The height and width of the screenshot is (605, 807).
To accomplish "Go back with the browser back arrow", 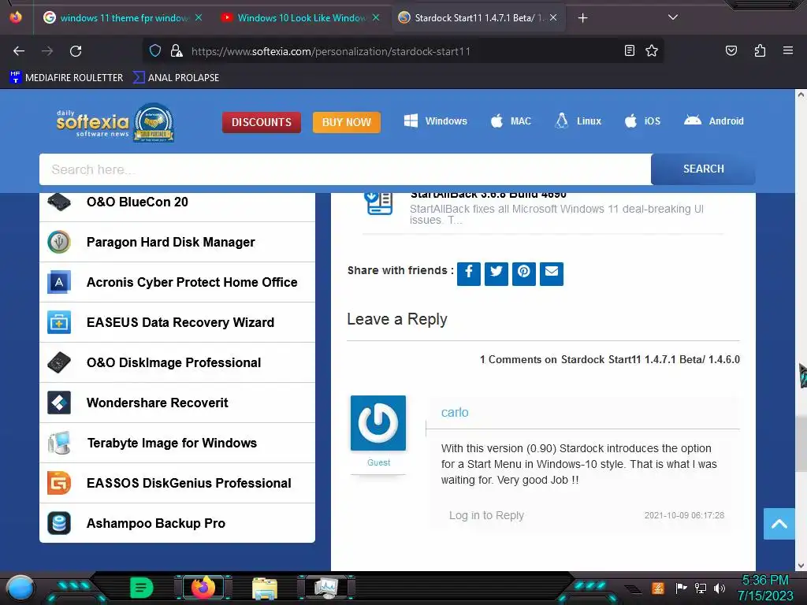I will 19,51.
